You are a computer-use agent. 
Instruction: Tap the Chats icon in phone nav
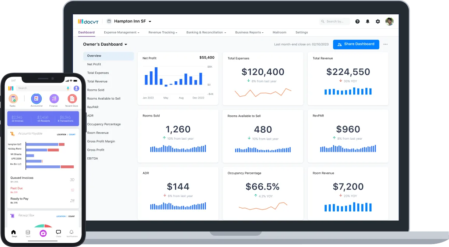click(x=58, y=232)
